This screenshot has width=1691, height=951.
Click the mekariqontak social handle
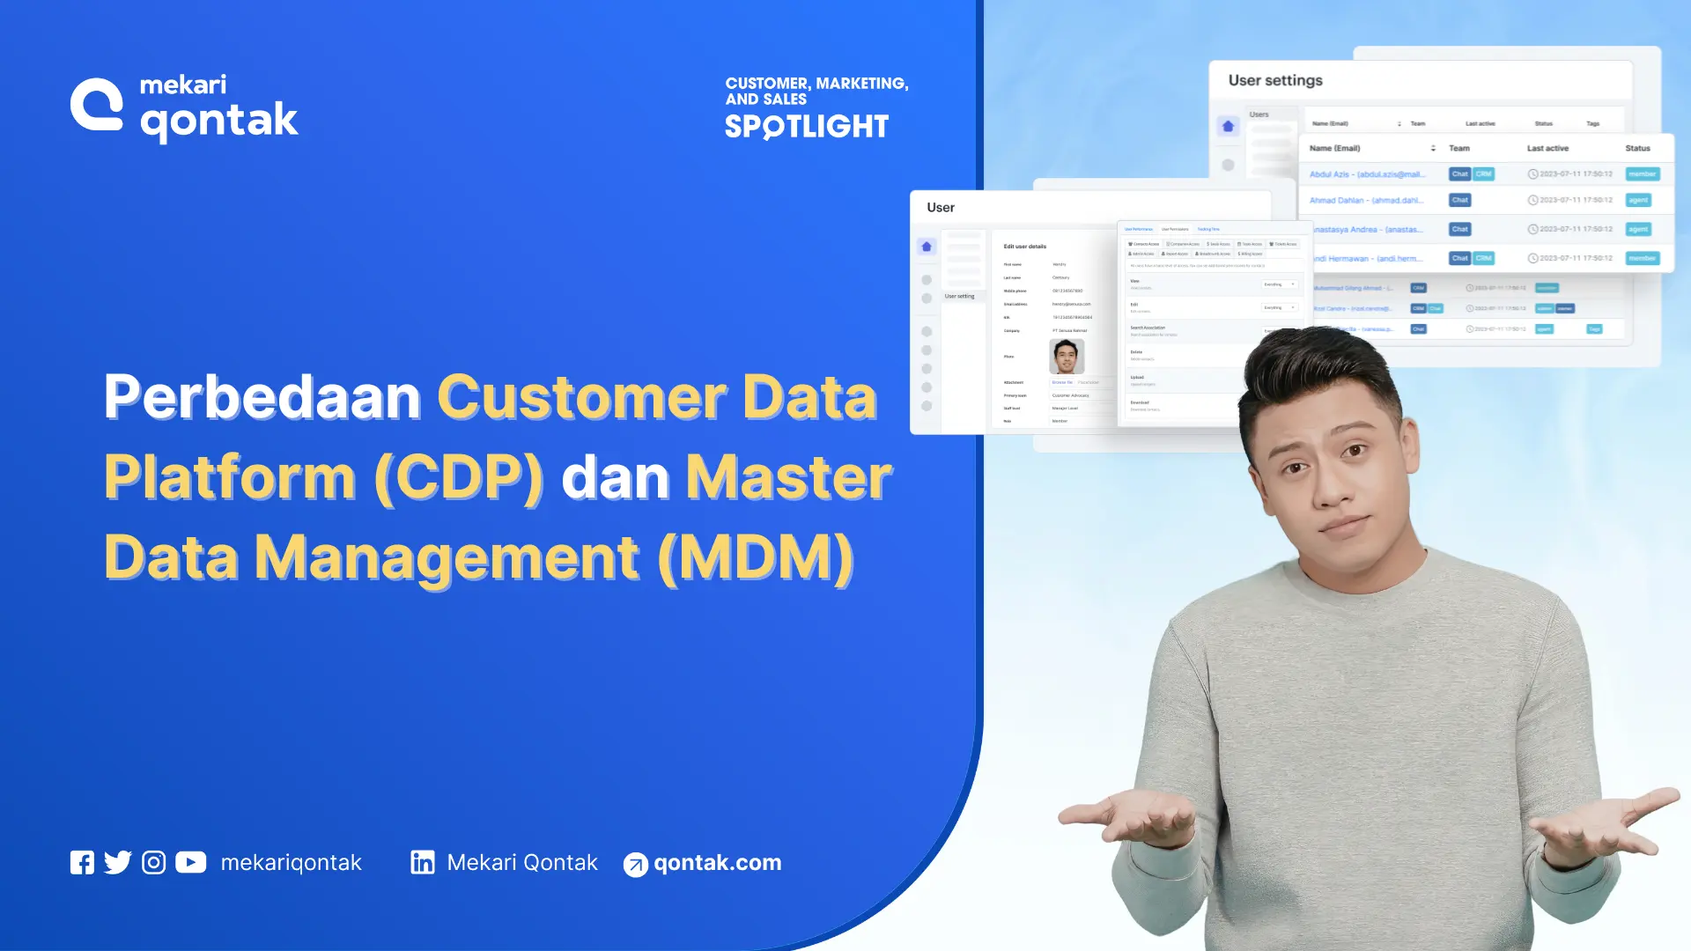291,863
